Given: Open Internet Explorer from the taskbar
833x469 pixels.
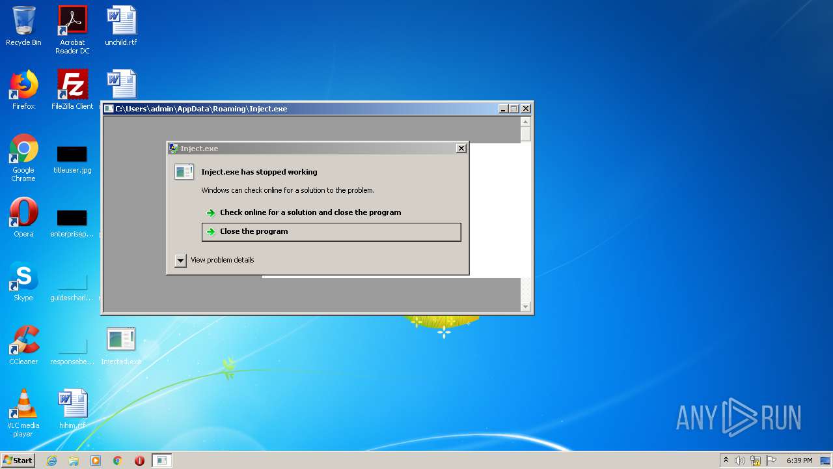Looking at the screenshot, I should (52, 461).
